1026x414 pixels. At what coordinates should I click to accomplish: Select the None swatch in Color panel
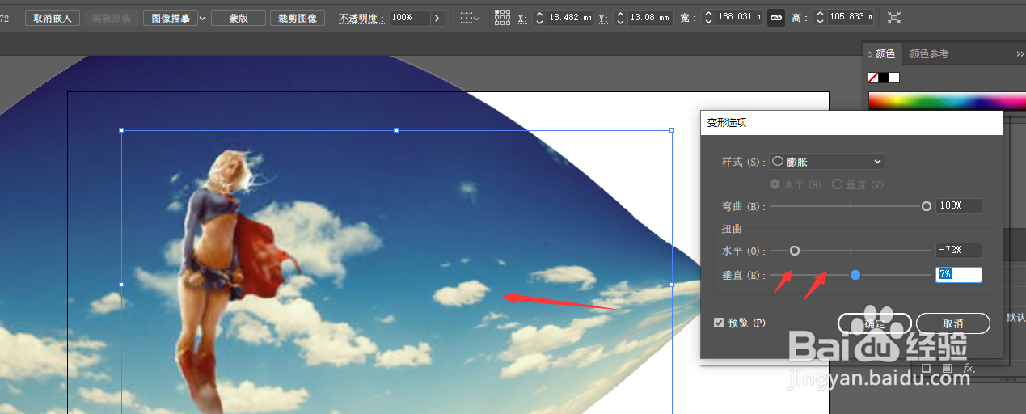coord(873,78)
